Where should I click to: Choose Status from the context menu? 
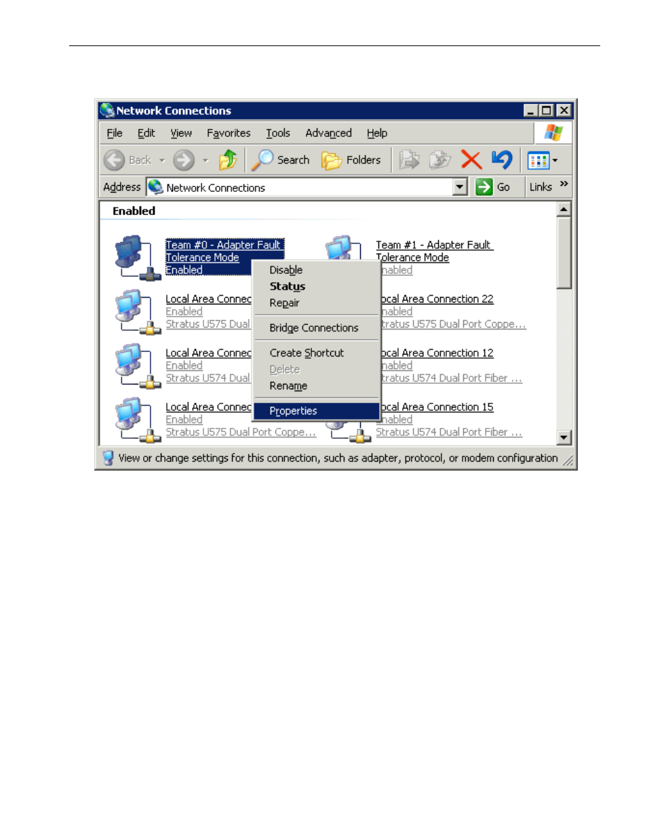[316, 286]
